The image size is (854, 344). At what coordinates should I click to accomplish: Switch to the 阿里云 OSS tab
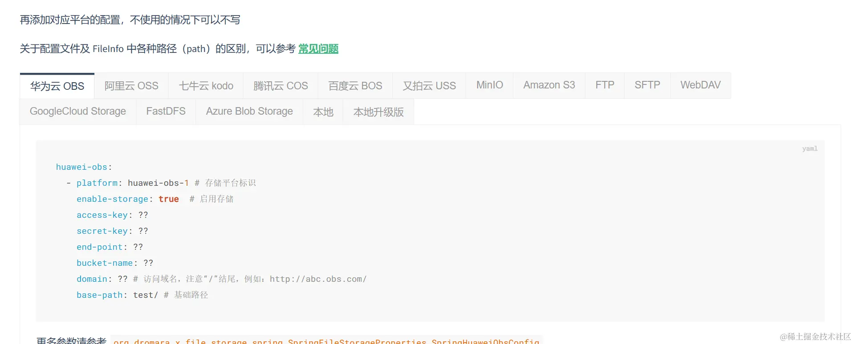[x=131, y=86]
